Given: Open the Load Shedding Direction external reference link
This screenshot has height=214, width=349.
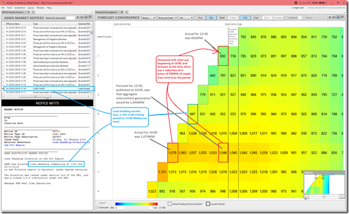Looking at the screenshot, I should (x=71, y=142).
